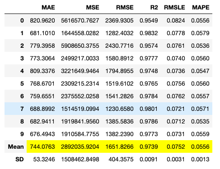Viewport: 220px width, 169px height.
Task: Click the MAE column header
Action: 48,7
